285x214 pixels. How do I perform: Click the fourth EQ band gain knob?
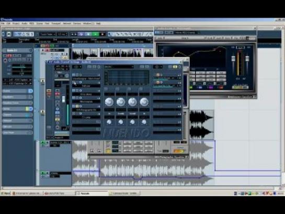coord(144,102)
